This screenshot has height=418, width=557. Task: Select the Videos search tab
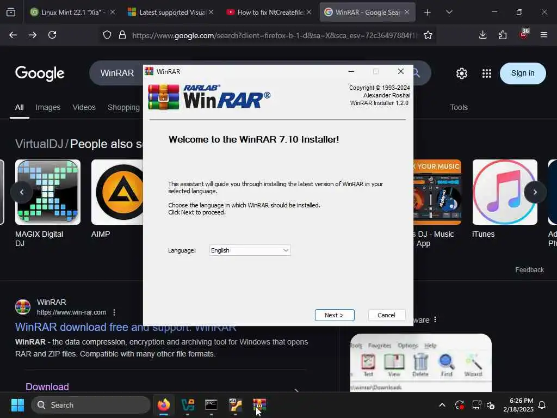click(x=84, y=107)
